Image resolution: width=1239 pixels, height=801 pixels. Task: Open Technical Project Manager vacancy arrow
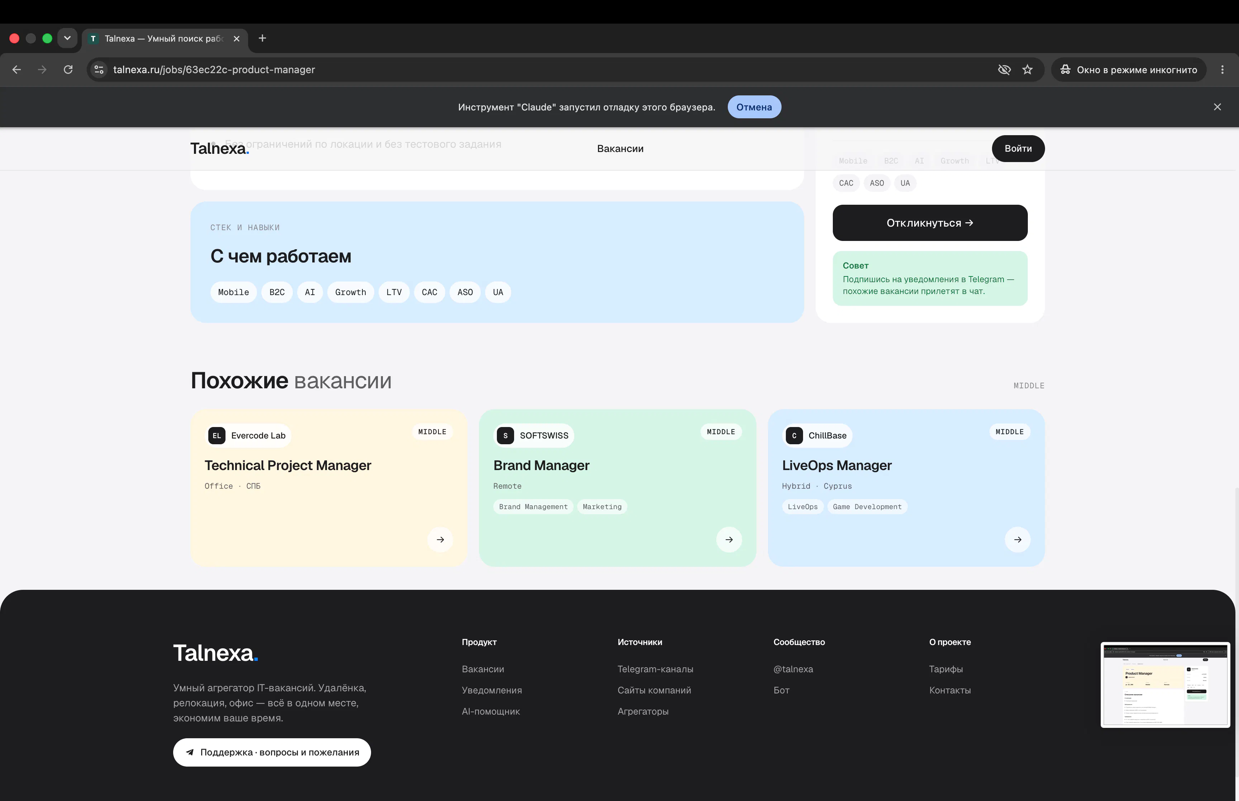click(x=440, y=539)
